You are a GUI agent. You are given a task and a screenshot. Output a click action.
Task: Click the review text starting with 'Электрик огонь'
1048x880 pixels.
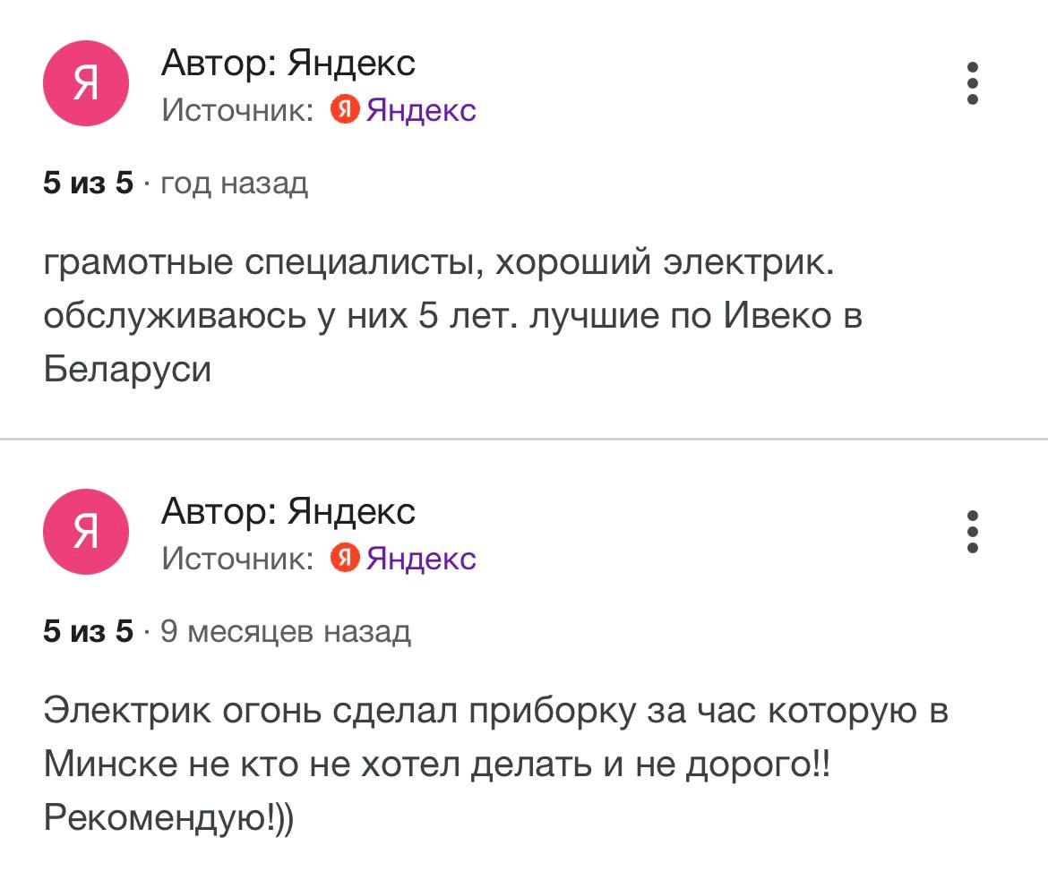point(494,713)
